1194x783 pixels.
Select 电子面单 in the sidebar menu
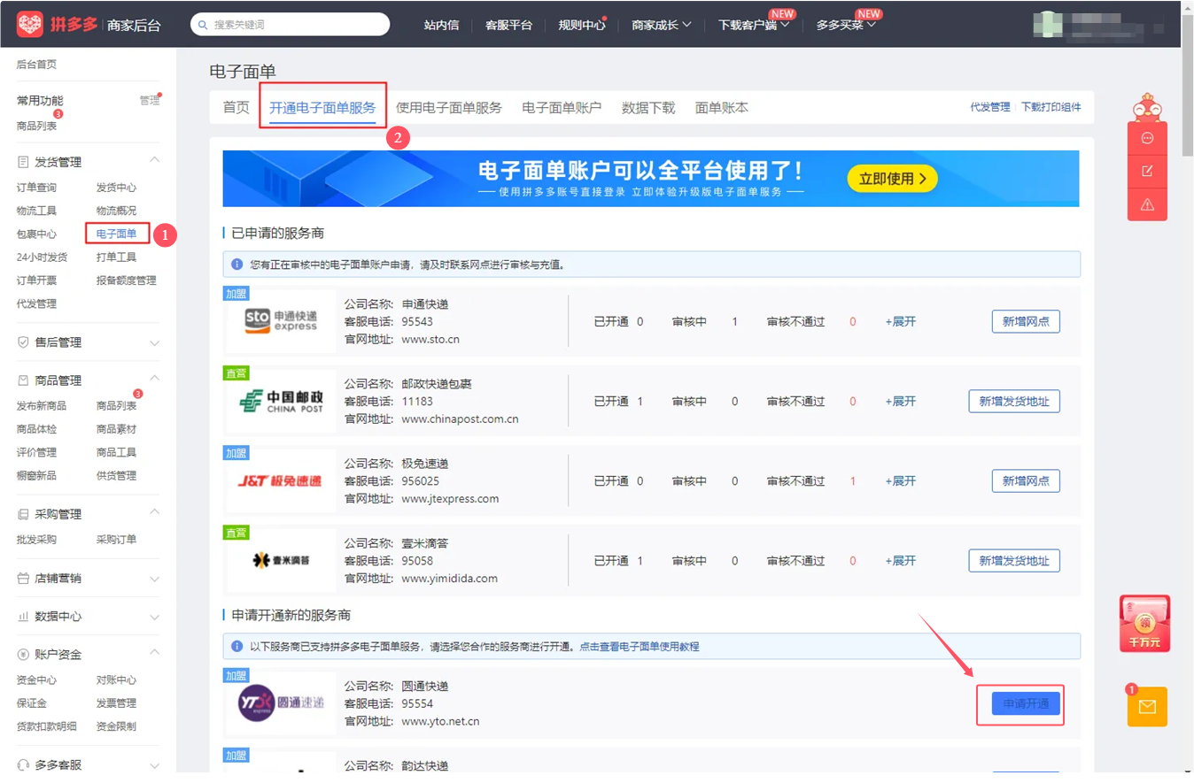(x=116, y=234)
